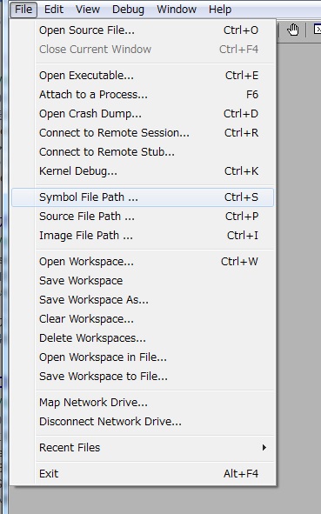
Task: Open the Edit menu
Action: point(54,10)
